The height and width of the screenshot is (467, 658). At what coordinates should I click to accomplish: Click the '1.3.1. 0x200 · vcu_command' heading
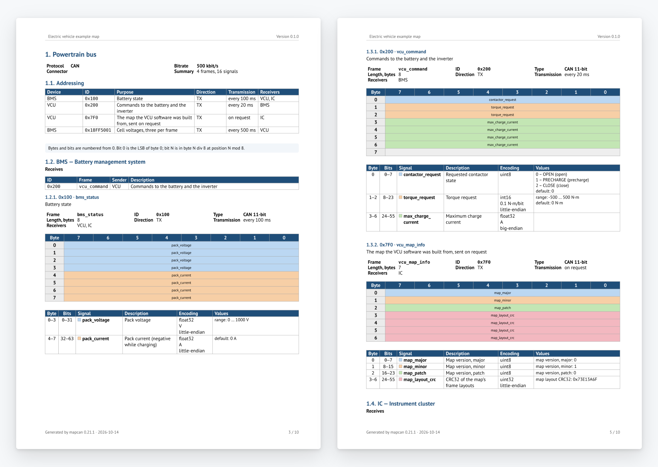tap(396, 52)
